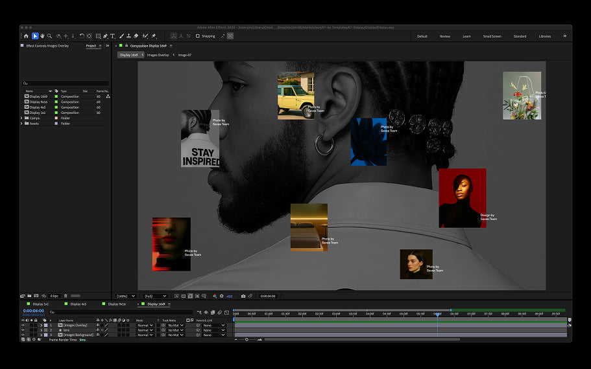The width and height of the screenshot is (591, 369).
Task: Switch to the Small Screen workspace
Action: pos(492,36)
